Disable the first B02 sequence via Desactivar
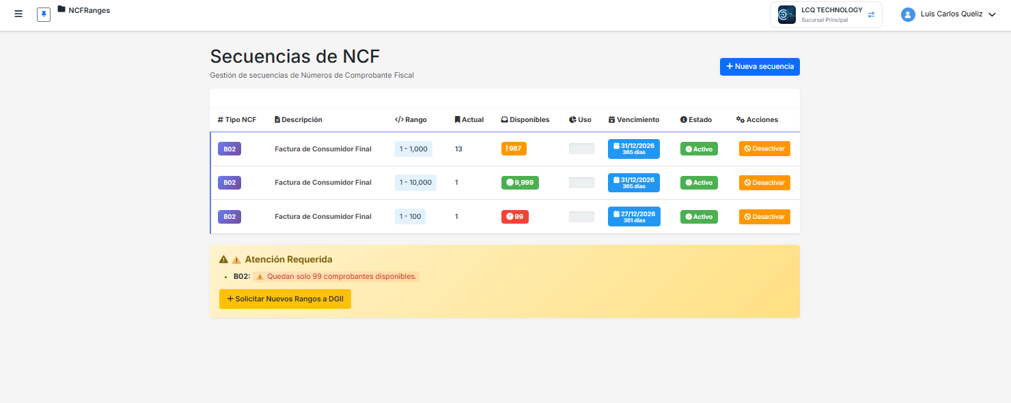 tap(764, 149)
